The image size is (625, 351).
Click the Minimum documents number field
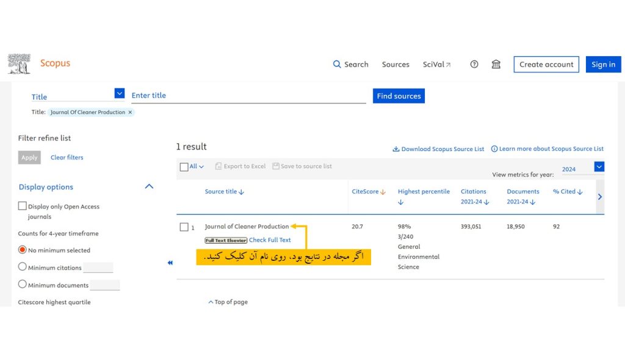(x=105, y=285)
